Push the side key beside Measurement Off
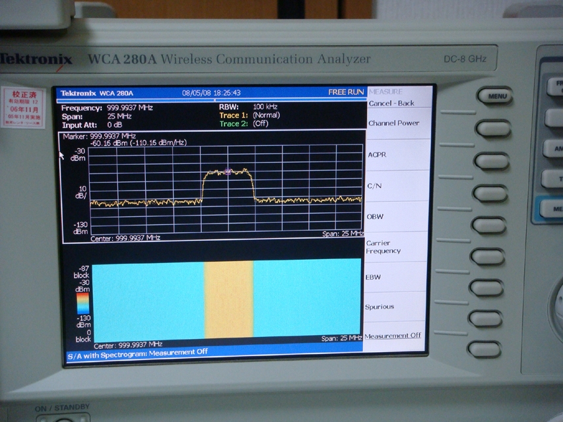The height and width of the screenshot is (422, 563). coord(484,349)
